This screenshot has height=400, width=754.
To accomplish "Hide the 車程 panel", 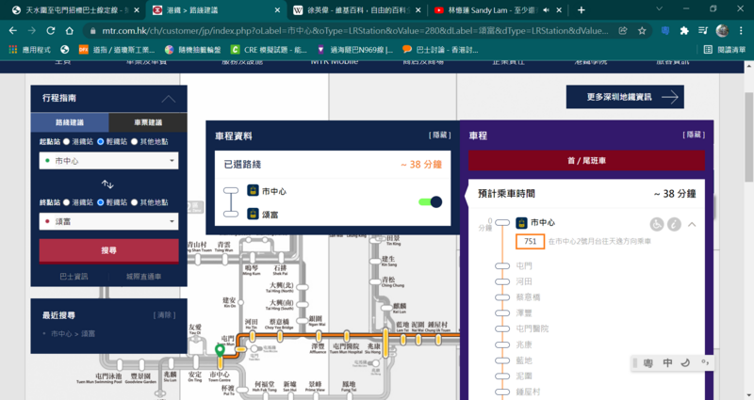I will click(694, 135).
